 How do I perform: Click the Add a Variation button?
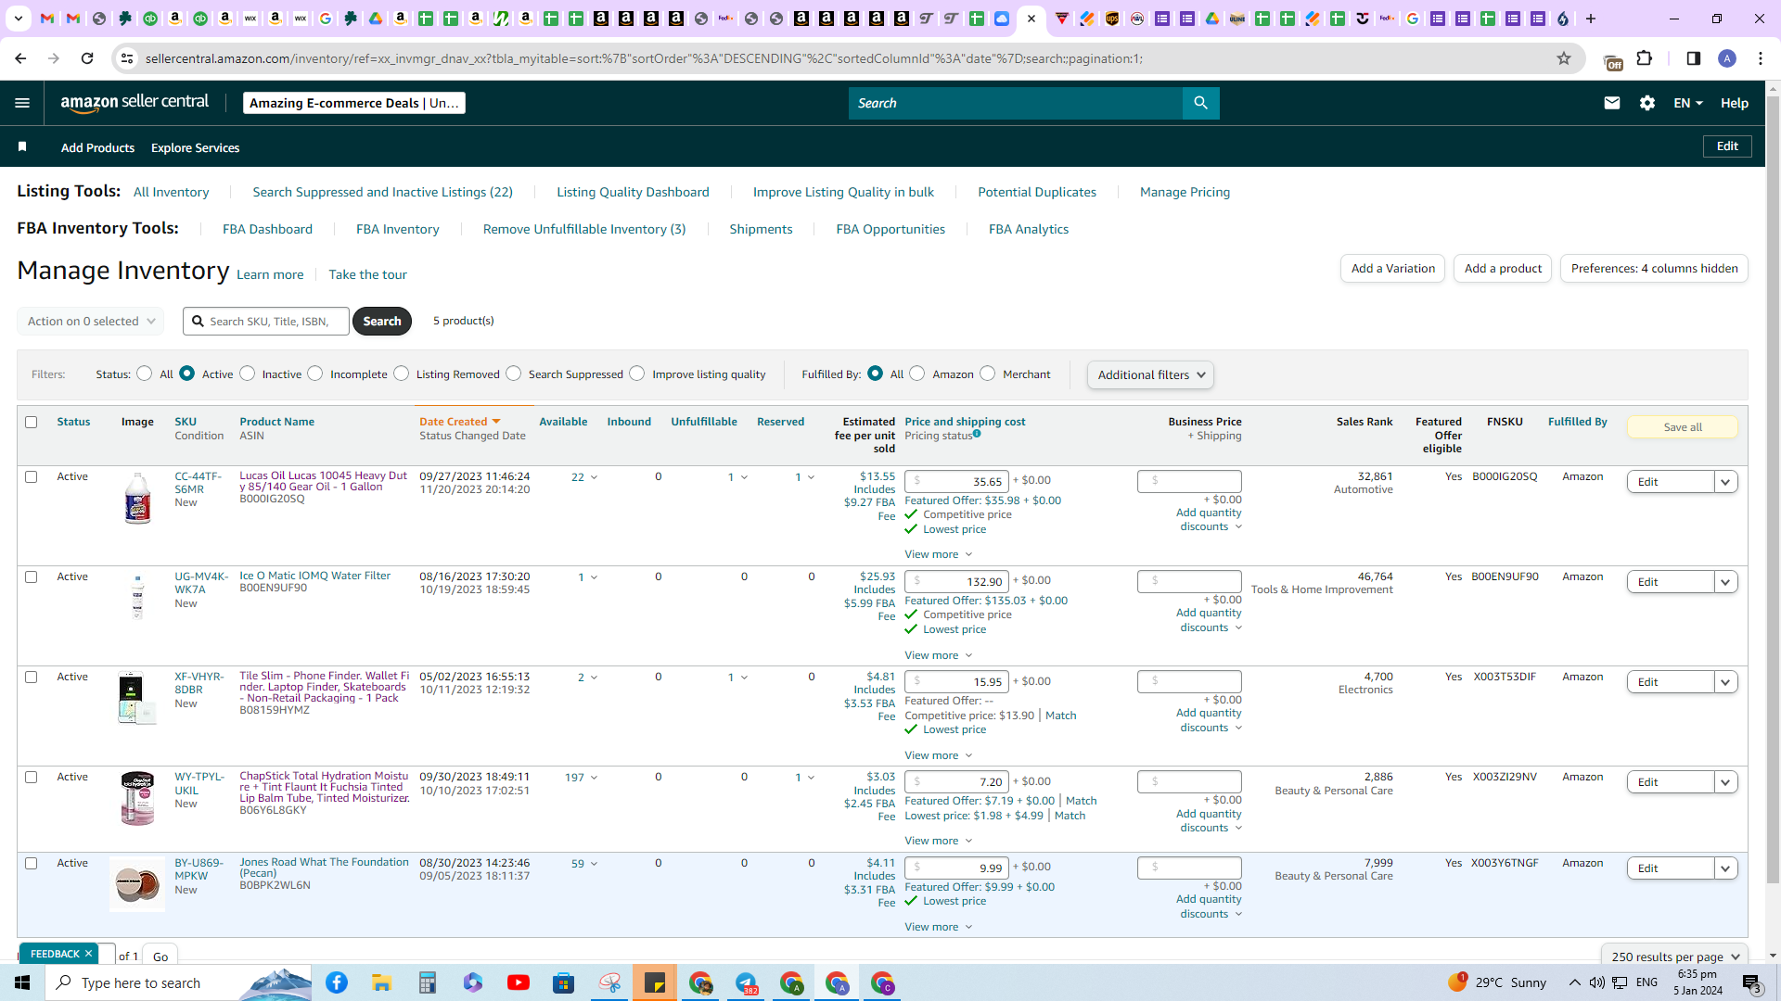click(1392, 269)
